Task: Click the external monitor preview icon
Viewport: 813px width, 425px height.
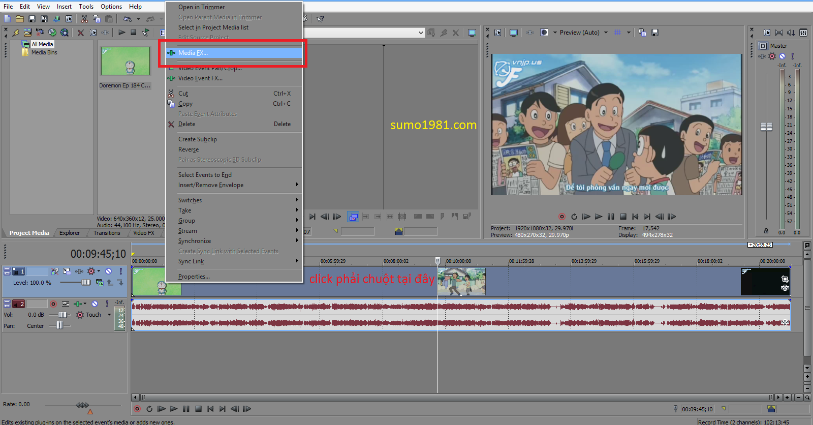Action: pos(514,33)
